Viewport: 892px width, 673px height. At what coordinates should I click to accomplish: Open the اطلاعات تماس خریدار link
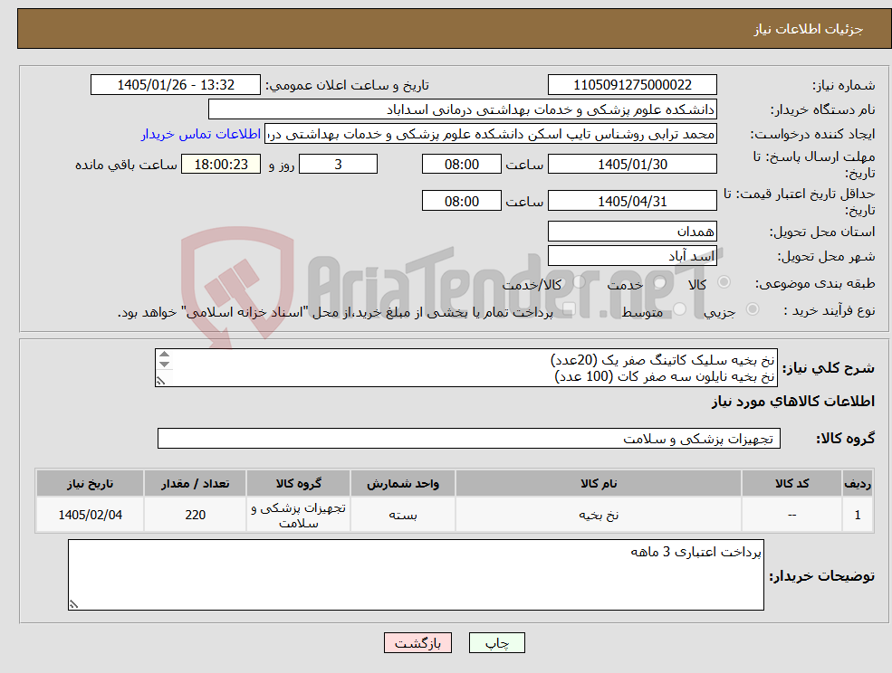201,134
